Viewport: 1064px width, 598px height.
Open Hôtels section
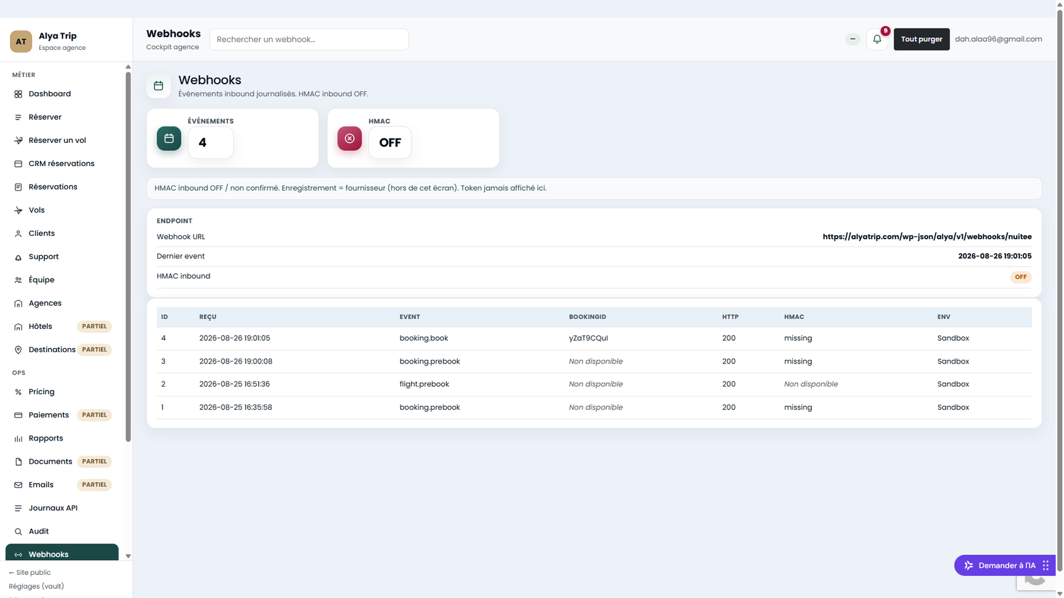[x=62, y=327]
